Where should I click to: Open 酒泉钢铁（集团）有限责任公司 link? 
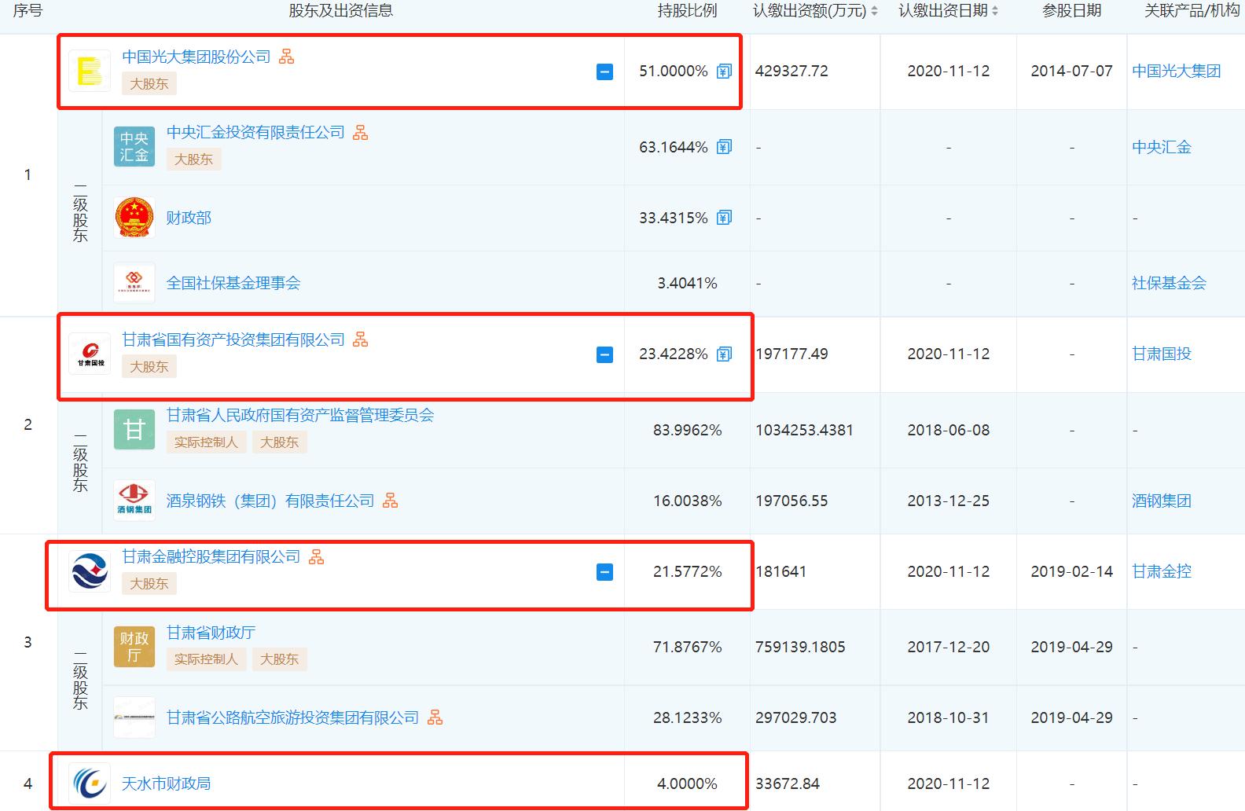(270, 501)
